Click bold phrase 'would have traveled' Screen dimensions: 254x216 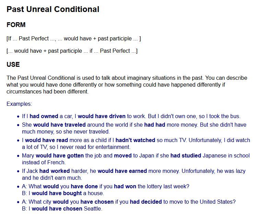click(59, 125)
